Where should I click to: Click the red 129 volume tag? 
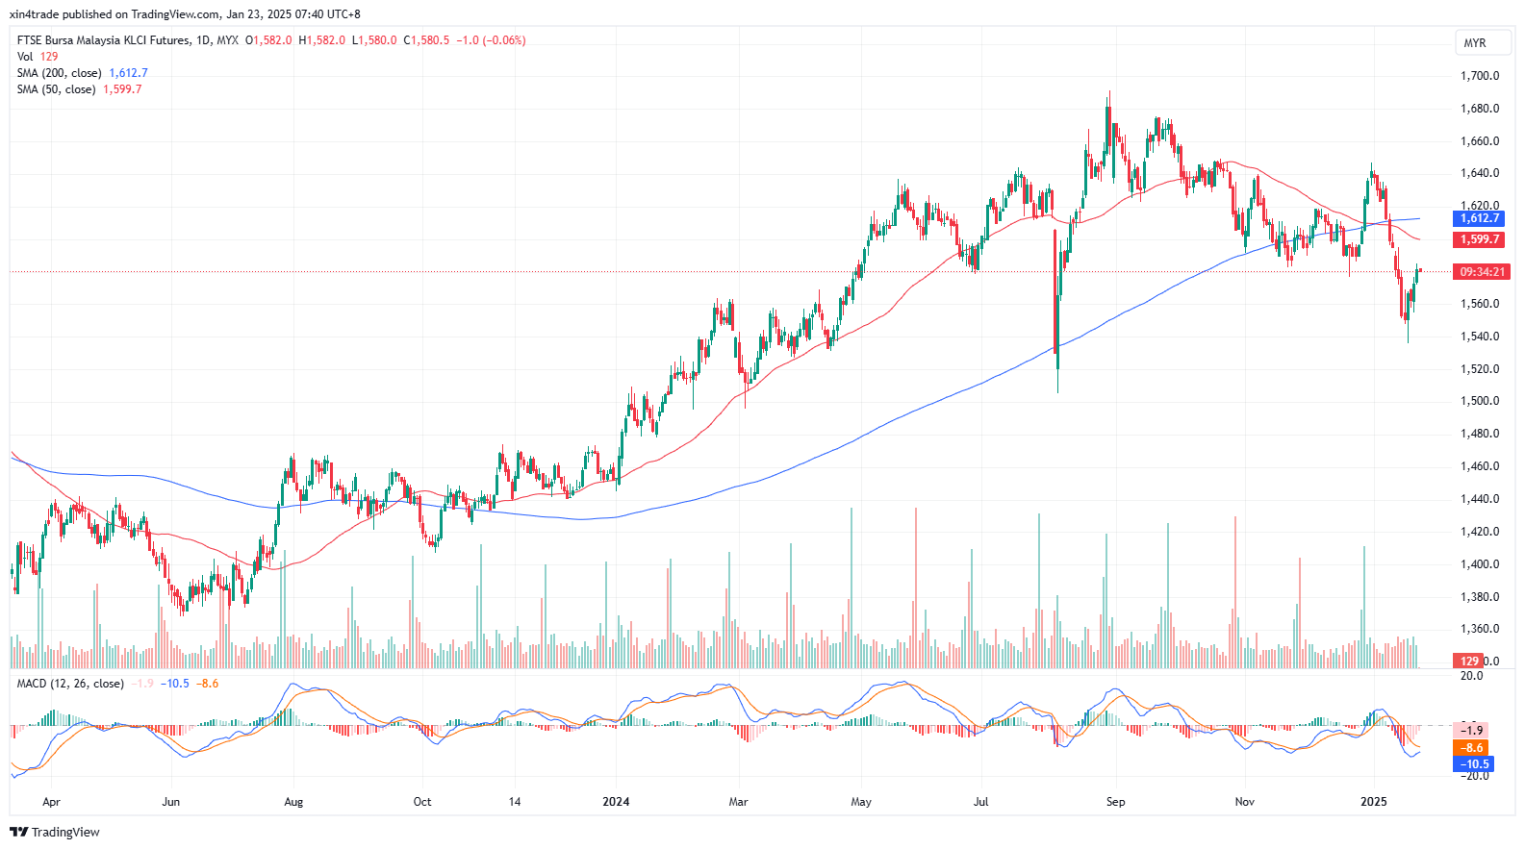tap(1468, 661)
